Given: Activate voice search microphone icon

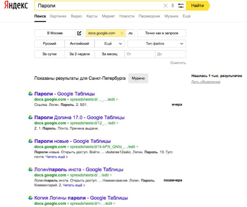Looking at the screenshot, I should point(173,6).
